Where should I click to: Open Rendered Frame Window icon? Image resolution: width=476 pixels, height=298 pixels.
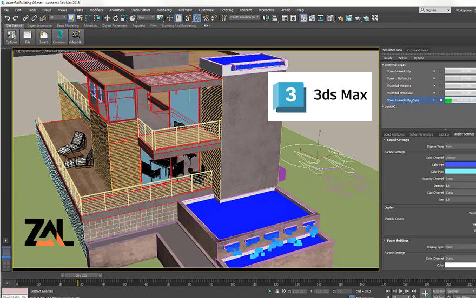(349, 18)
